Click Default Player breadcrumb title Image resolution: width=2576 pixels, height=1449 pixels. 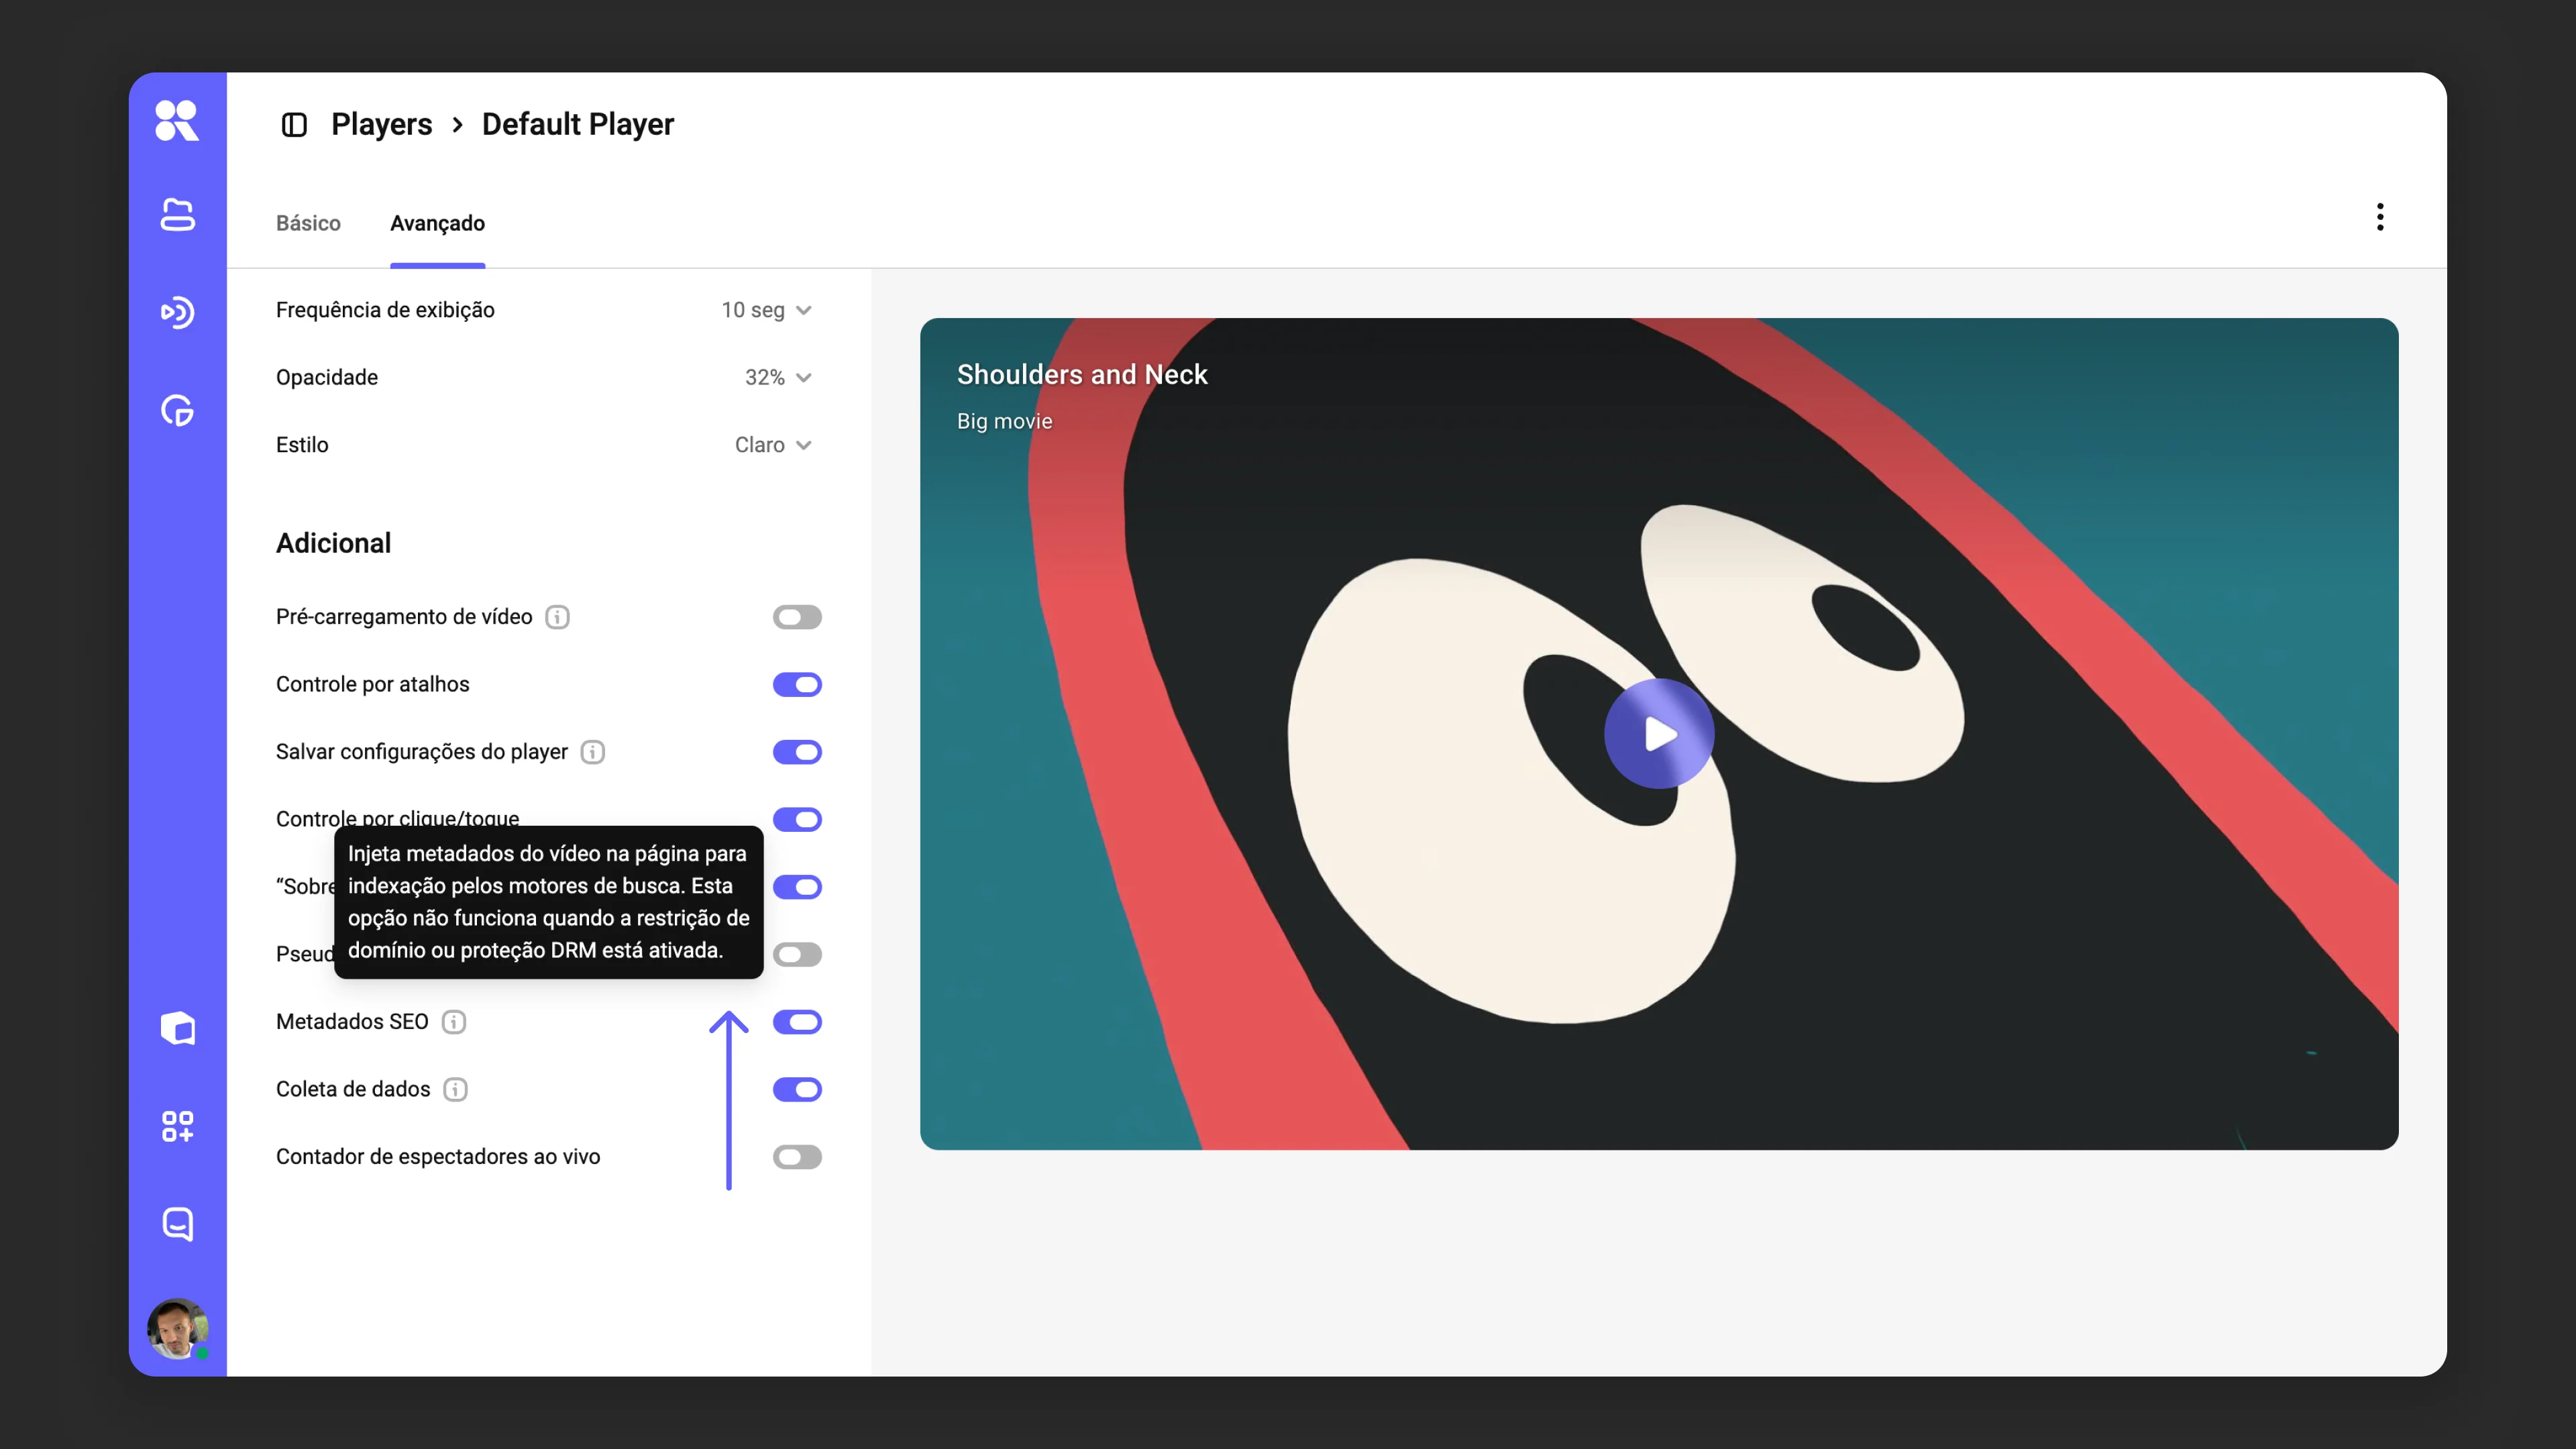point(578,124)
